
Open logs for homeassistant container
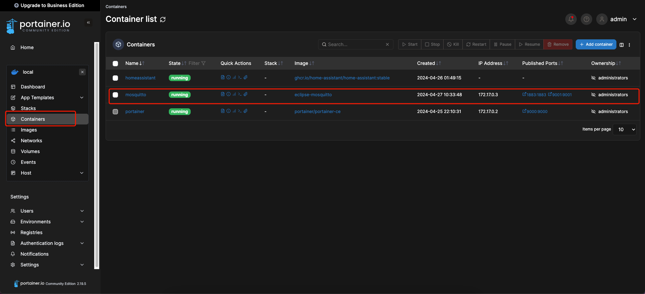[x=223, y=77]
